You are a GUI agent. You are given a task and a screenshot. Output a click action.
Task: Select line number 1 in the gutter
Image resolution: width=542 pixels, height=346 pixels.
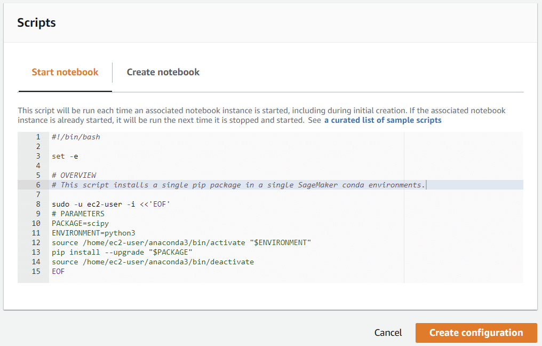(38, 137)
